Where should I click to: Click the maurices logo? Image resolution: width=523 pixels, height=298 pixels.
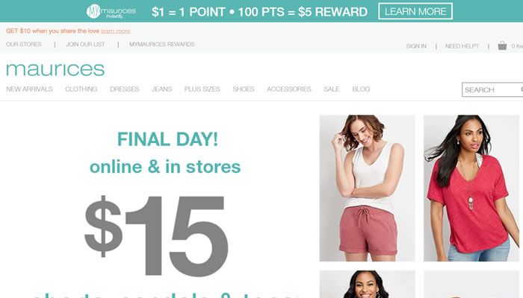(55, 69)
